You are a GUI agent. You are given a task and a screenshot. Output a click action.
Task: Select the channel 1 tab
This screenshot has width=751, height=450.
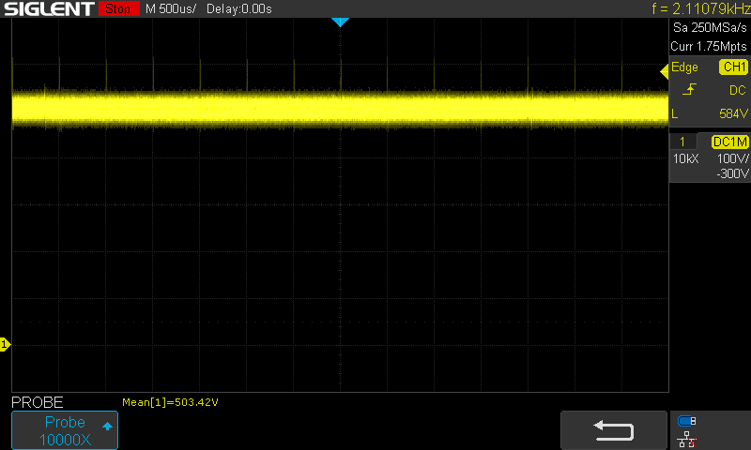pyautogui.click(x=682, y=141)
